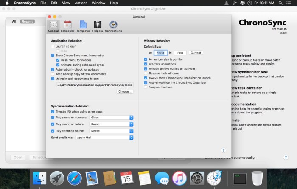The image size is (297, 189).
Task: Open Safari from the Dock
Action: pyautogui.click(x=74, y=178)
